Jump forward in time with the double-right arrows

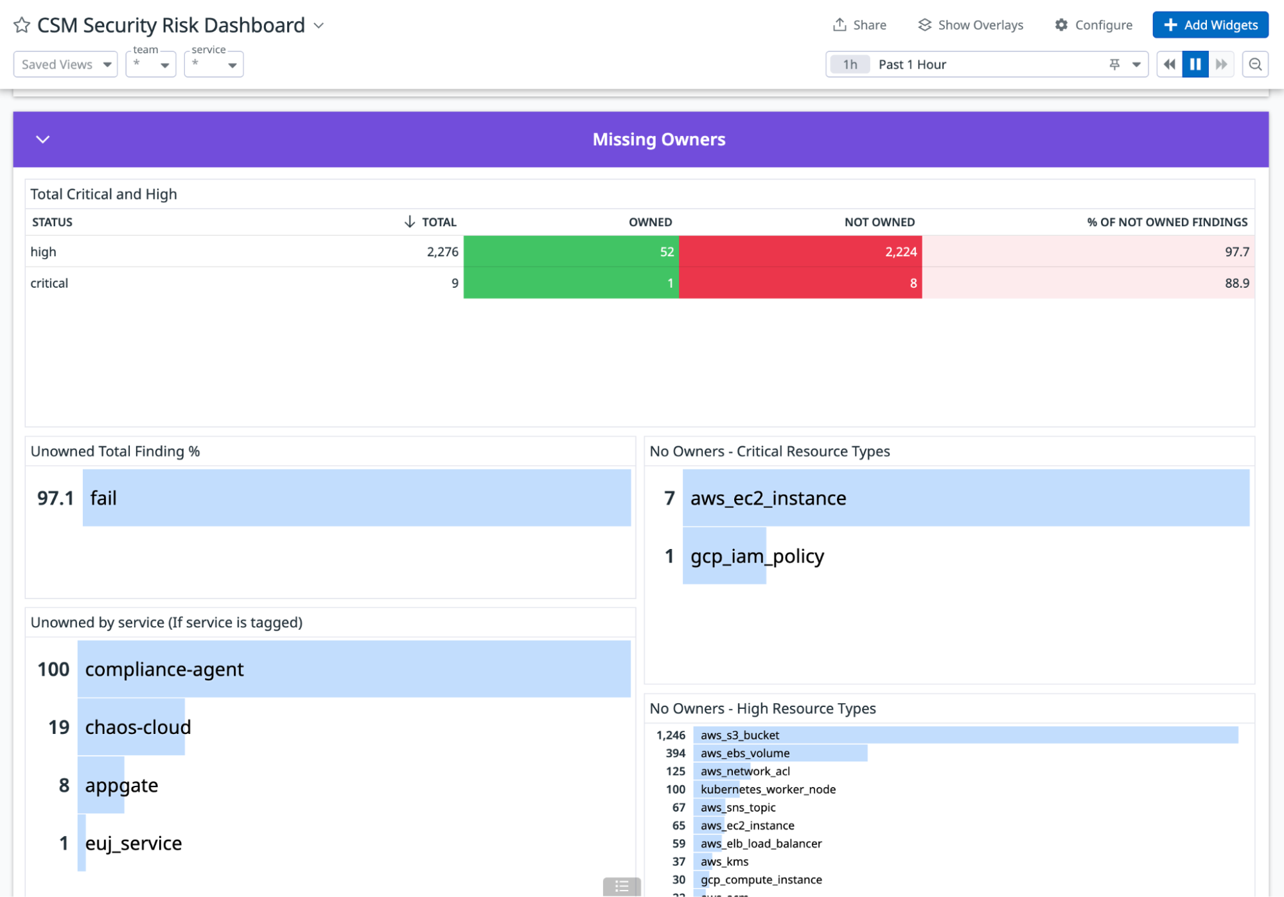click(1221, 64)
